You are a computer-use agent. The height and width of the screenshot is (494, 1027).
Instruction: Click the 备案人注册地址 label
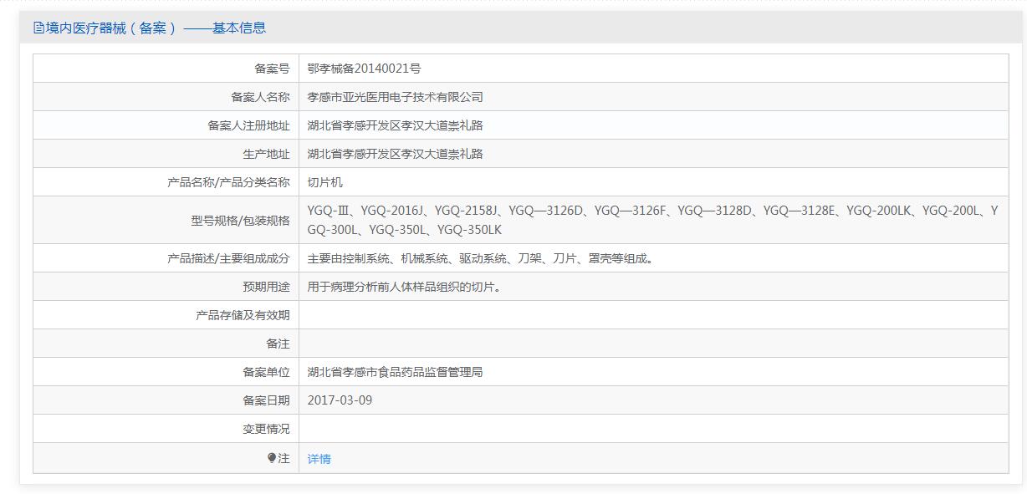point(248,125)
